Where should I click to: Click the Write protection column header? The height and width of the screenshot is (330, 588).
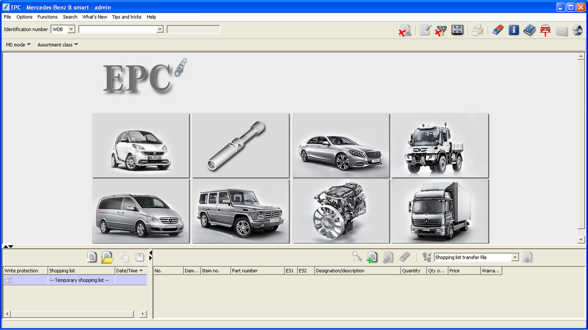(25, 271)
